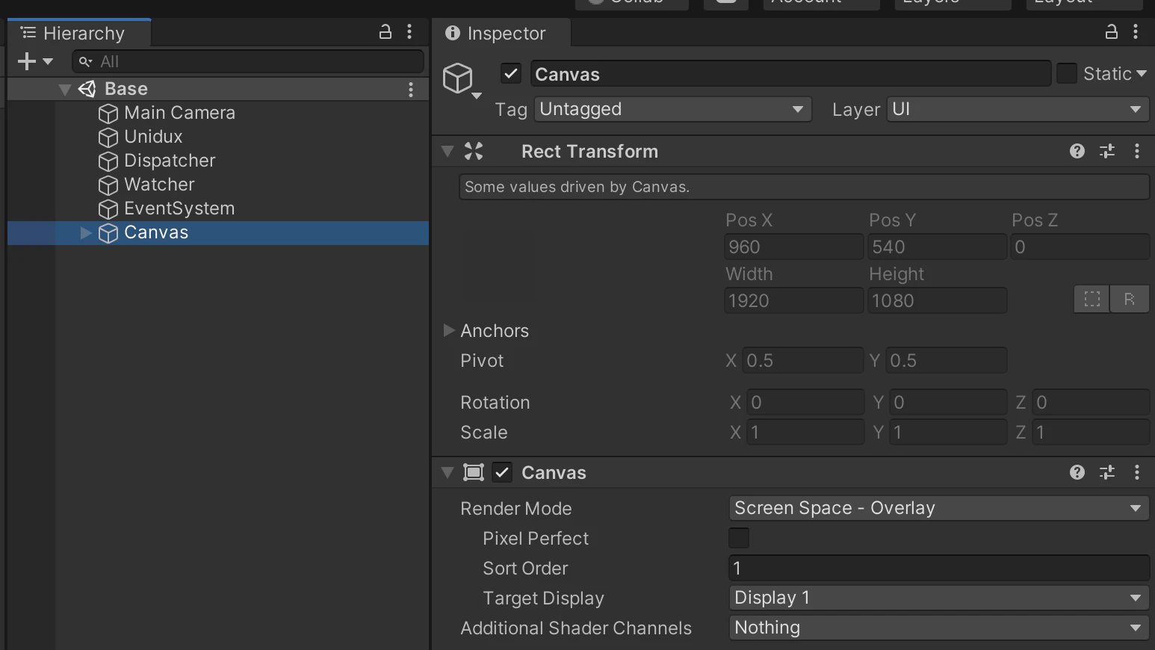The height and width of the screenshot is (650, 1155).
Task: Open Rect Transform presets icon
Action: [1107, 152]
